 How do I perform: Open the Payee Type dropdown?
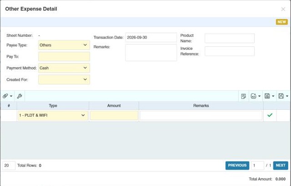(64, 45)
